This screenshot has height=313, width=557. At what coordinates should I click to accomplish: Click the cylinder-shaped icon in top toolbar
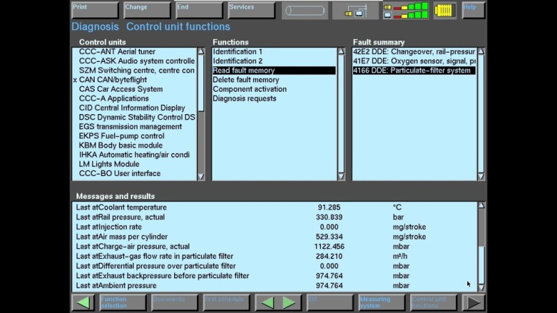[x=304, y=10]
